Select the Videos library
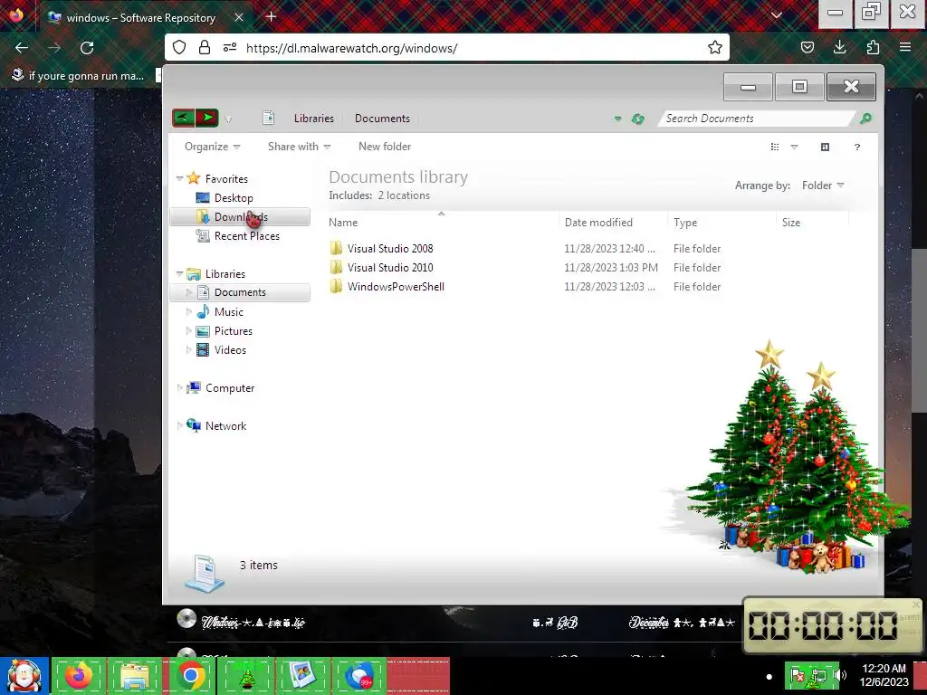Image resolution: width=927 pixels, height=695 pixels. pyautogui.click(x=230, y=350)
